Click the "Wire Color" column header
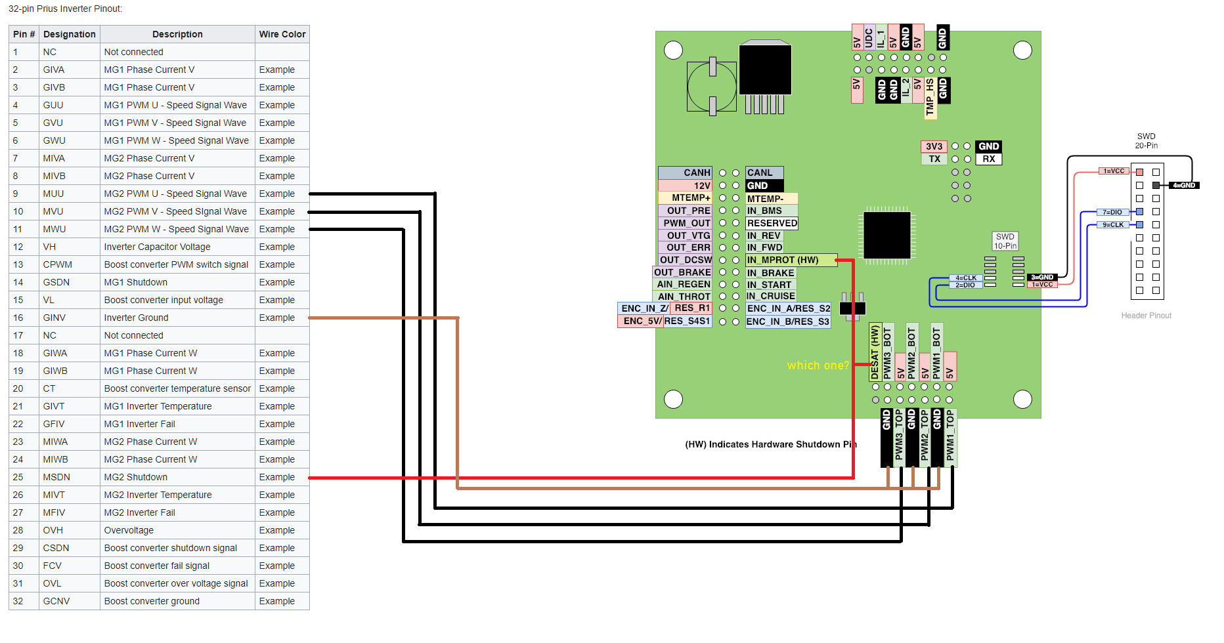Viewport: 1224px width, 643px height. [x=282, y=34]
